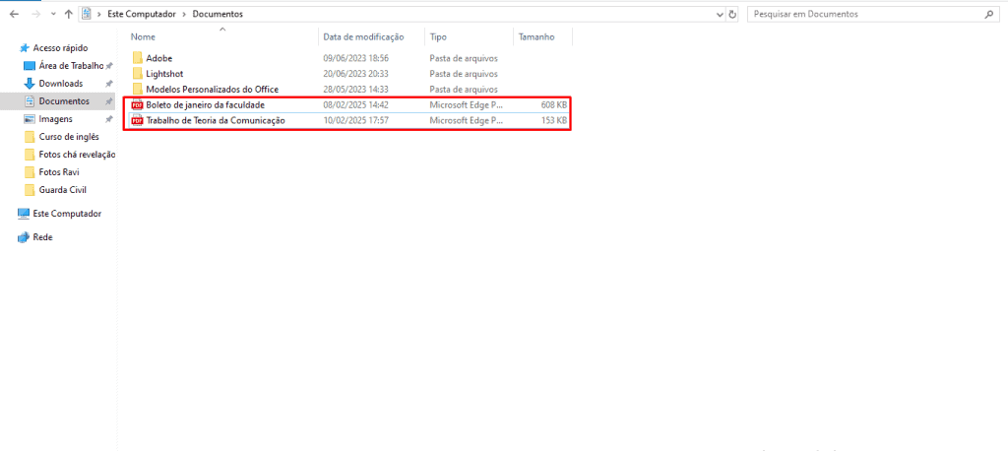Click the Downloads arrow icon in sidebar
1008x451 pixels.
[29, 84]
